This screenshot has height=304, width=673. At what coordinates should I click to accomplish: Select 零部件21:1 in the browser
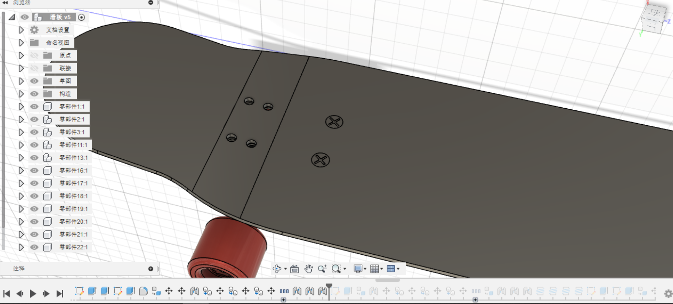73,234
